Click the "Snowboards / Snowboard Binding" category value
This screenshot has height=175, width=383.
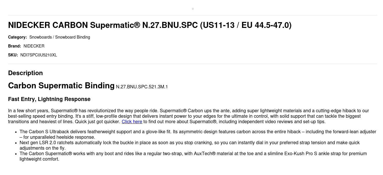point(60,37)
